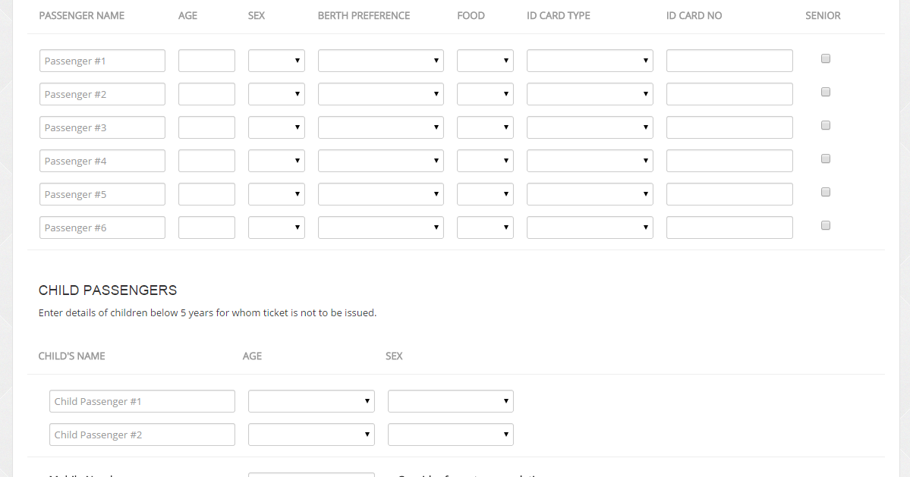The width and height of the screenshot is (910, 477).
Task: Click the Child Passenger #2 name field
Action: pos(142,434)
